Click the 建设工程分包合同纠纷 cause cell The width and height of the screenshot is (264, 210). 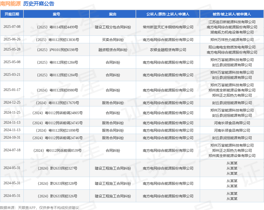pyautogui.click(x=113, y=27)
